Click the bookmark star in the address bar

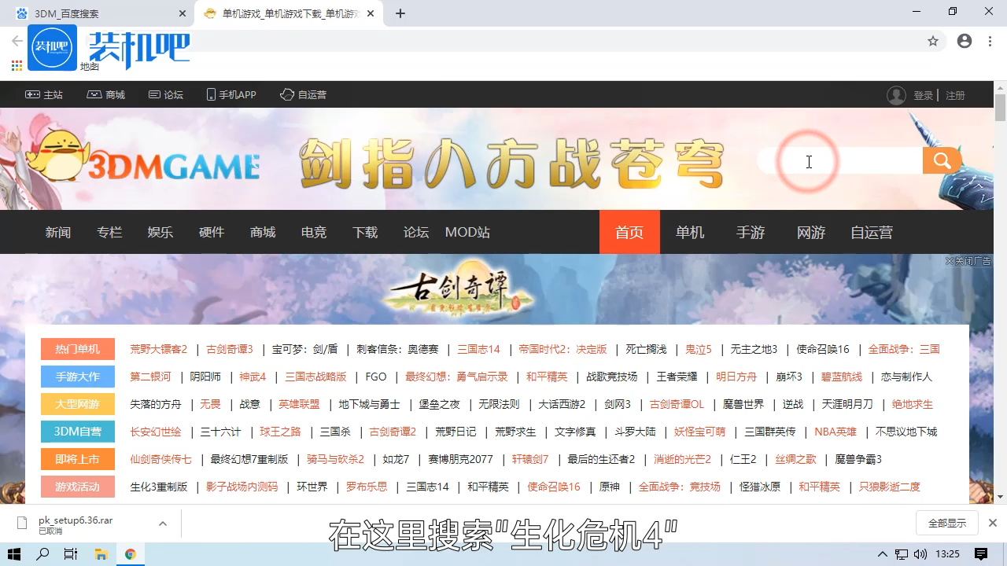tap(932, 41)
